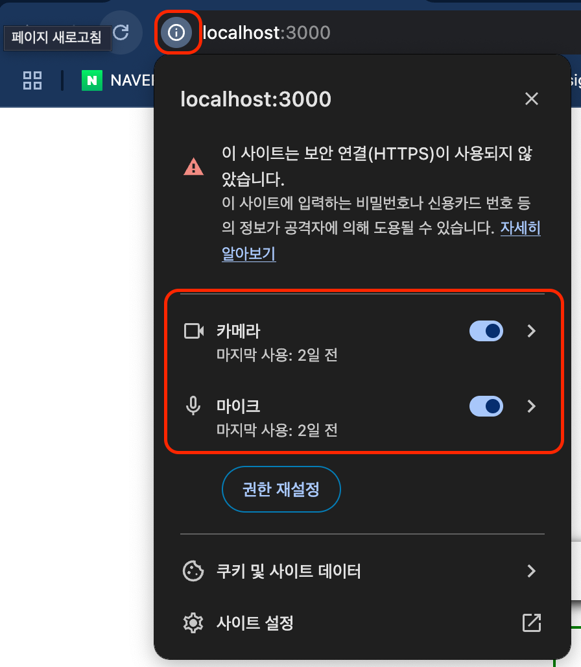
Task: Reload the page with the refresh icon
Action: point(121,32)
